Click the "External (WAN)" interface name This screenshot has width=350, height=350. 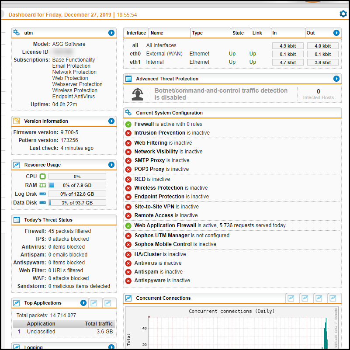(x=164, y=54)
